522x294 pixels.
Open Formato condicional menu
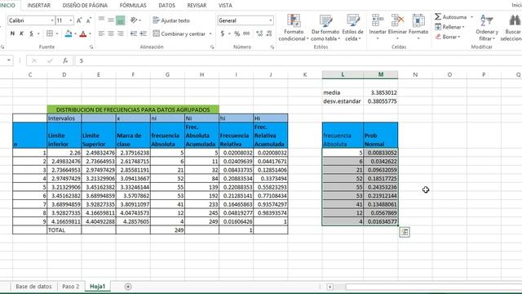294,28
